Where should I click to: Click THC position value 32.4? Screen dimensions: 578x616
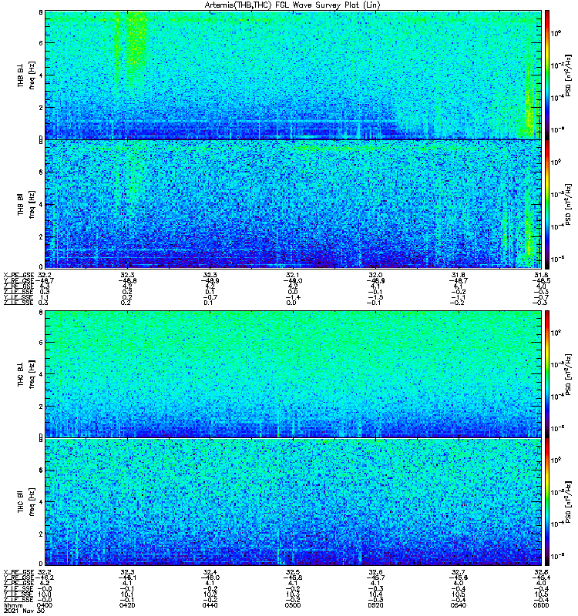210,572
